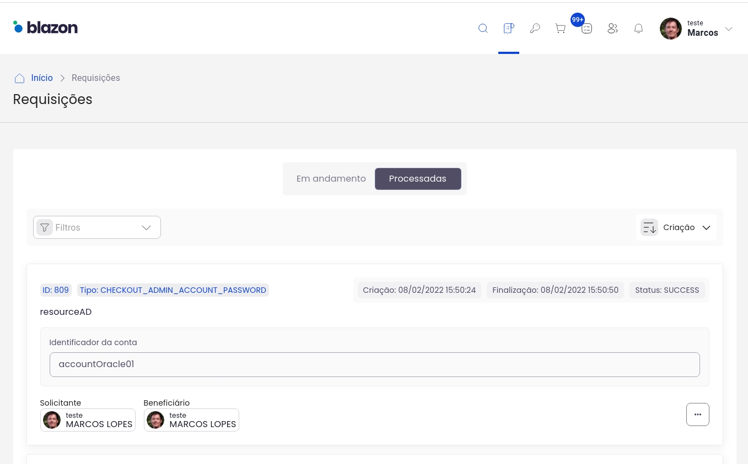Switch to Em andamento tab
Image resolution: width=748 pixels, height=464 pixels.
click(331, 179)
